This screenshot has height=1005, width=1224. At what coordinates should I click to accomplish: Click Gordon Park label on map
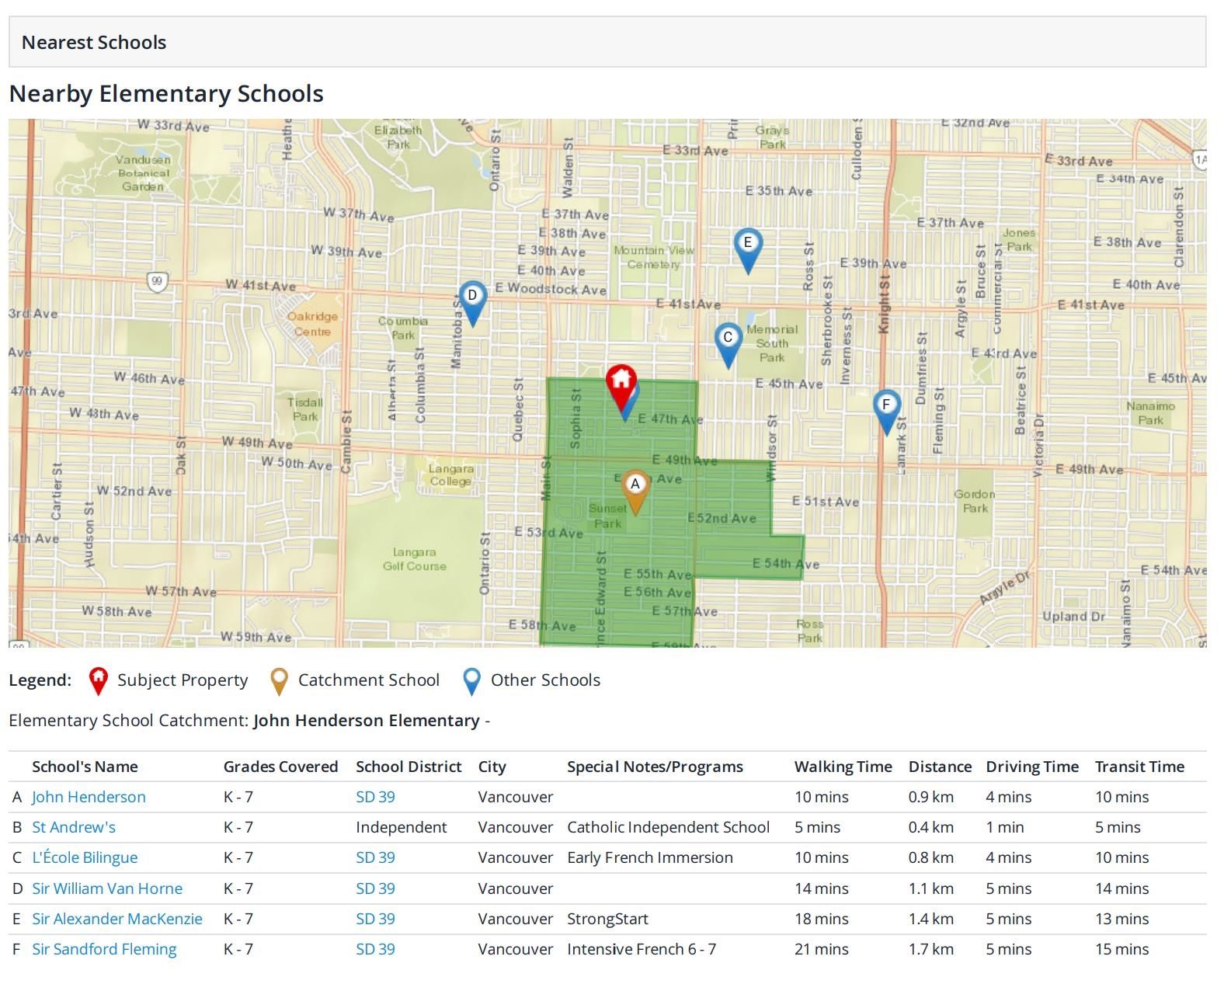tap(975, 501)
